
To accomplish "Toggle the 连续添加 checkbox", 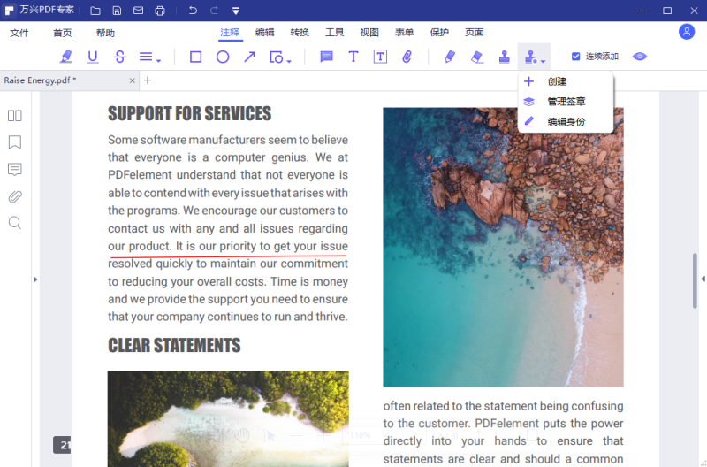I will coord(576,57).
